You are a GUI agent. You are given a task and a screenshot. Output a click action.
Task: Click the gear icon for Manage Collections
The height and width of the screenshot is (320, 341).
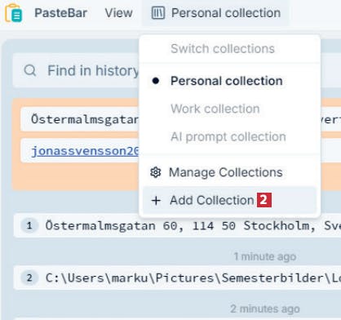tap(156, 172)
